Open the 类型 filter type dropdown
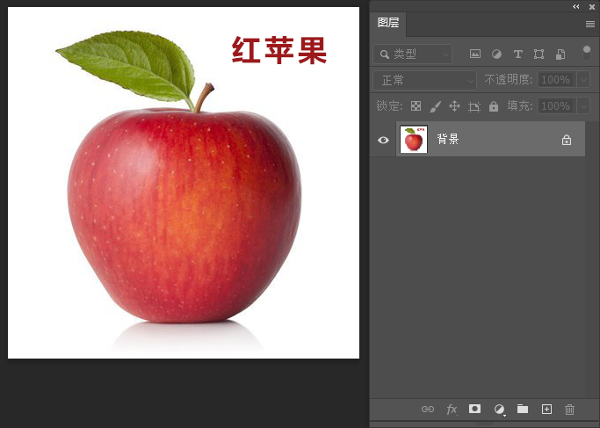600x428 pixels. (x=412, y=54)
